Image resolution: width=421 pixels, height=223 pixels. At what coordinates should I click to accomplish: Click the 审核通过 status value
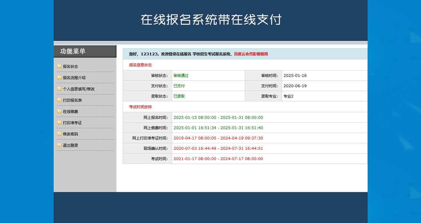coord(181,76)
